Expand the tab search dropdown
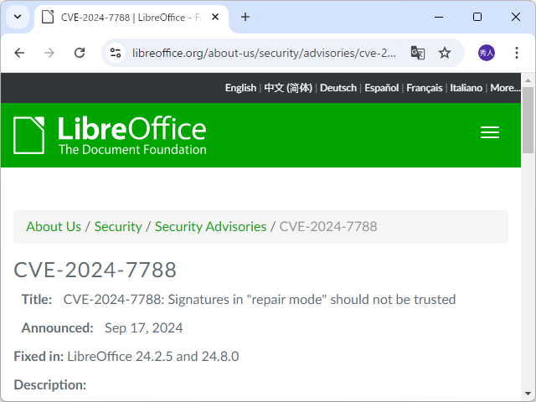The width and height of the screenshot is (536, 402). tap(18, 17)
